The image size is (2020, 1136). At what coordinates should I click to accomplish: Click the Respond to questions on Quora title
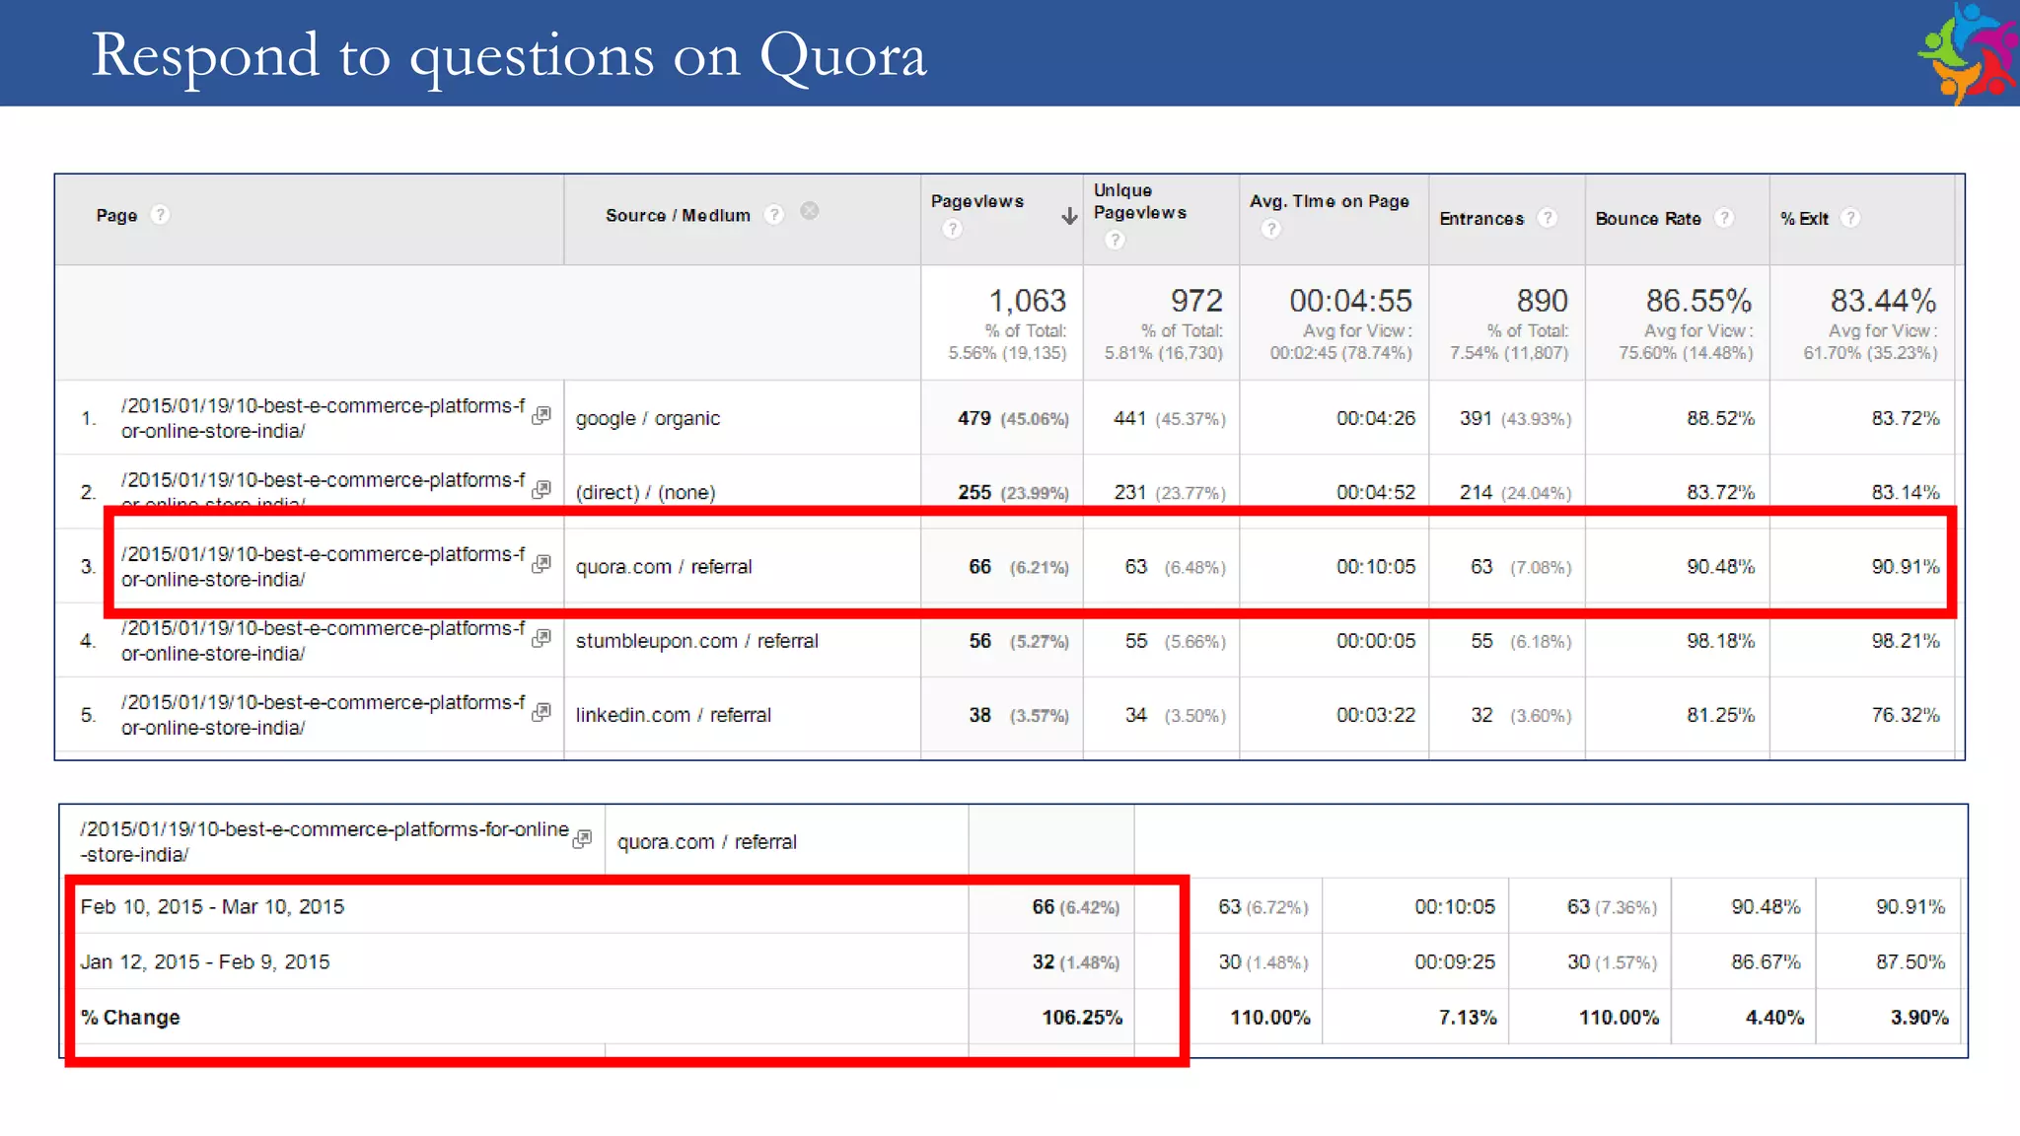click(x=509, y=55)
